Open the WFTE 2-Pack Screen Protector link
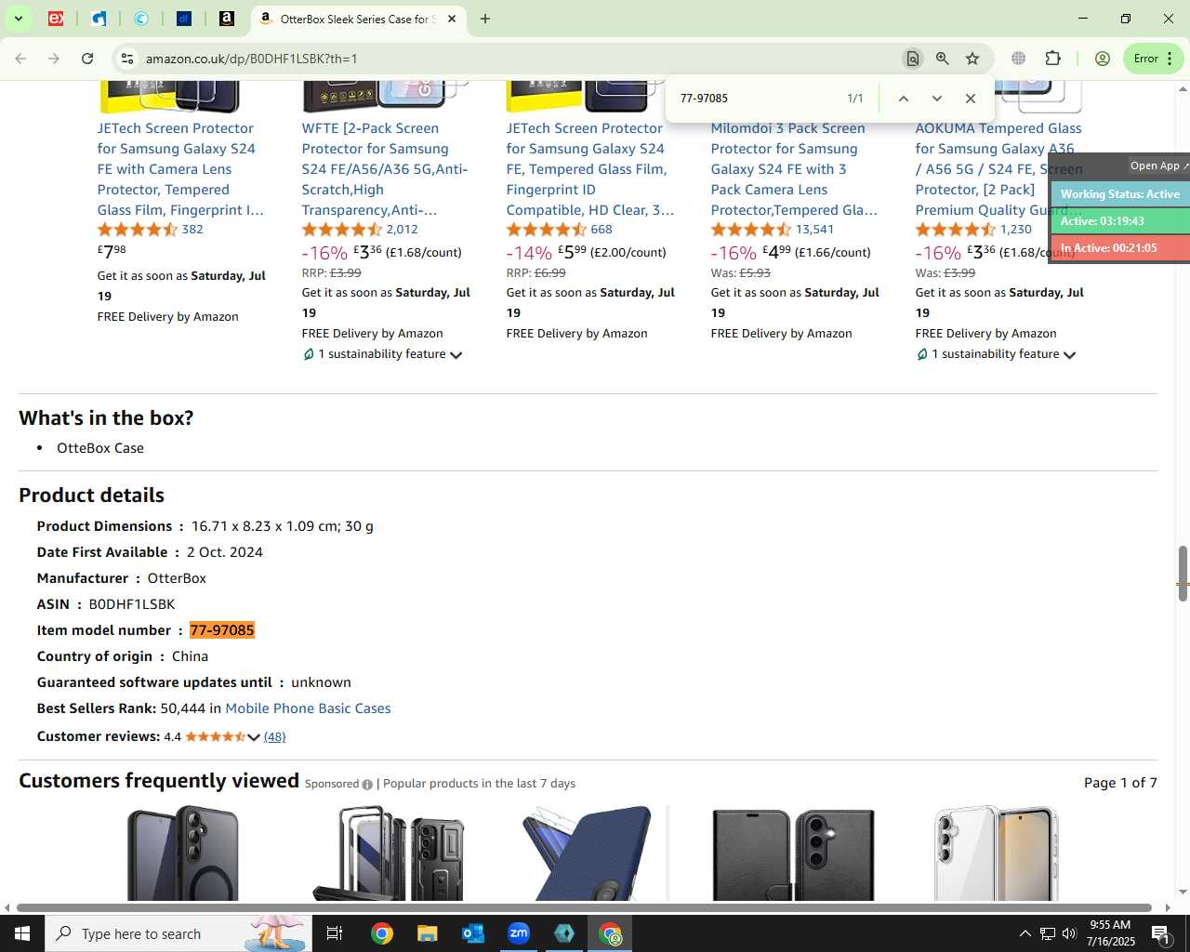Screen dimensions: 1190x952 tap(385, 169)
